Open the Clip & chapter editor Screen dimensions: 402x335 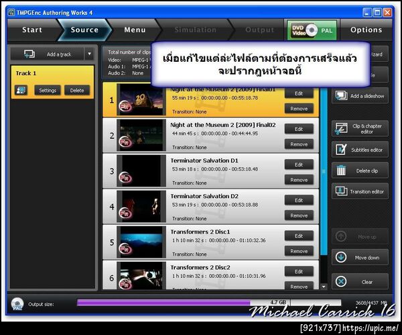click(x=360, y=128)
